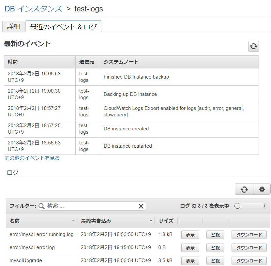Download the mysqlUpgrade log
This screenshot has width=271, height=266.
249,261
